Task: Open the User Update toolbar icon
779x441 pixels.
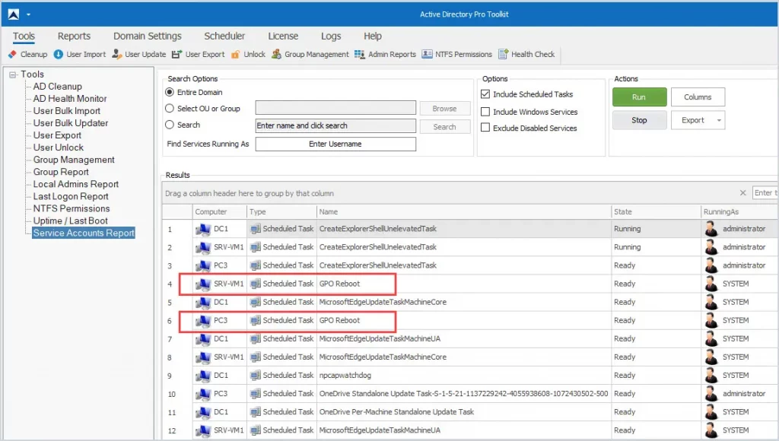Action: coord(116,54)
